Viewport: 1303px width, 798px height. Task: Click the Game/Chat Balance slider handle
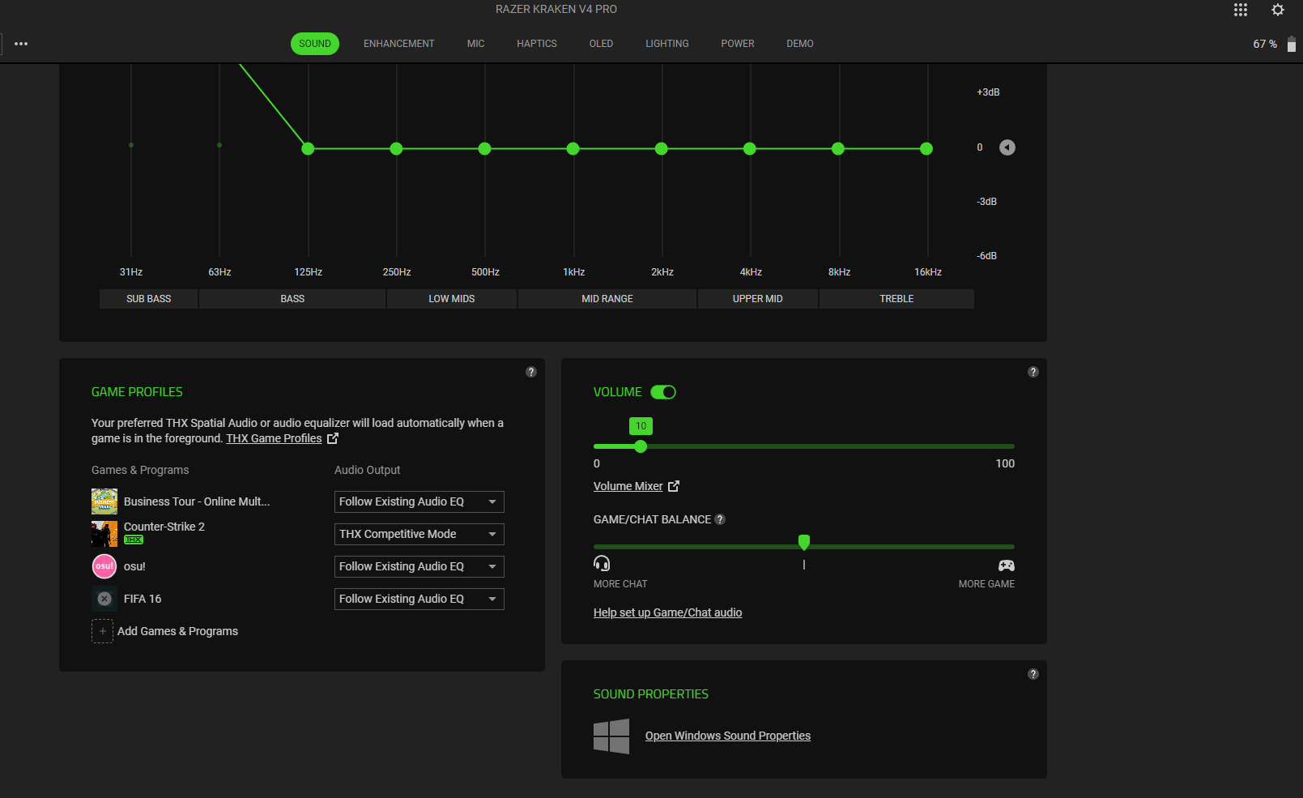(x=803, y=542)
